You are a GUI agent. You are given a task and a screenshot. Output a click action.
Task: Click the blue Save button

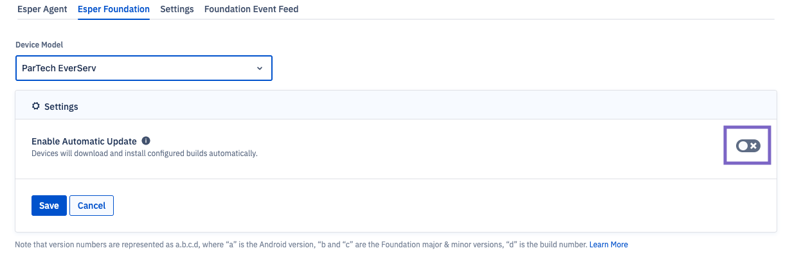[49, 206]
